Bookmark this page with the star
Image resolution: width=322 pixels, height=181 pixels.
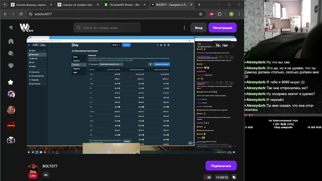(x=200, y=14)
